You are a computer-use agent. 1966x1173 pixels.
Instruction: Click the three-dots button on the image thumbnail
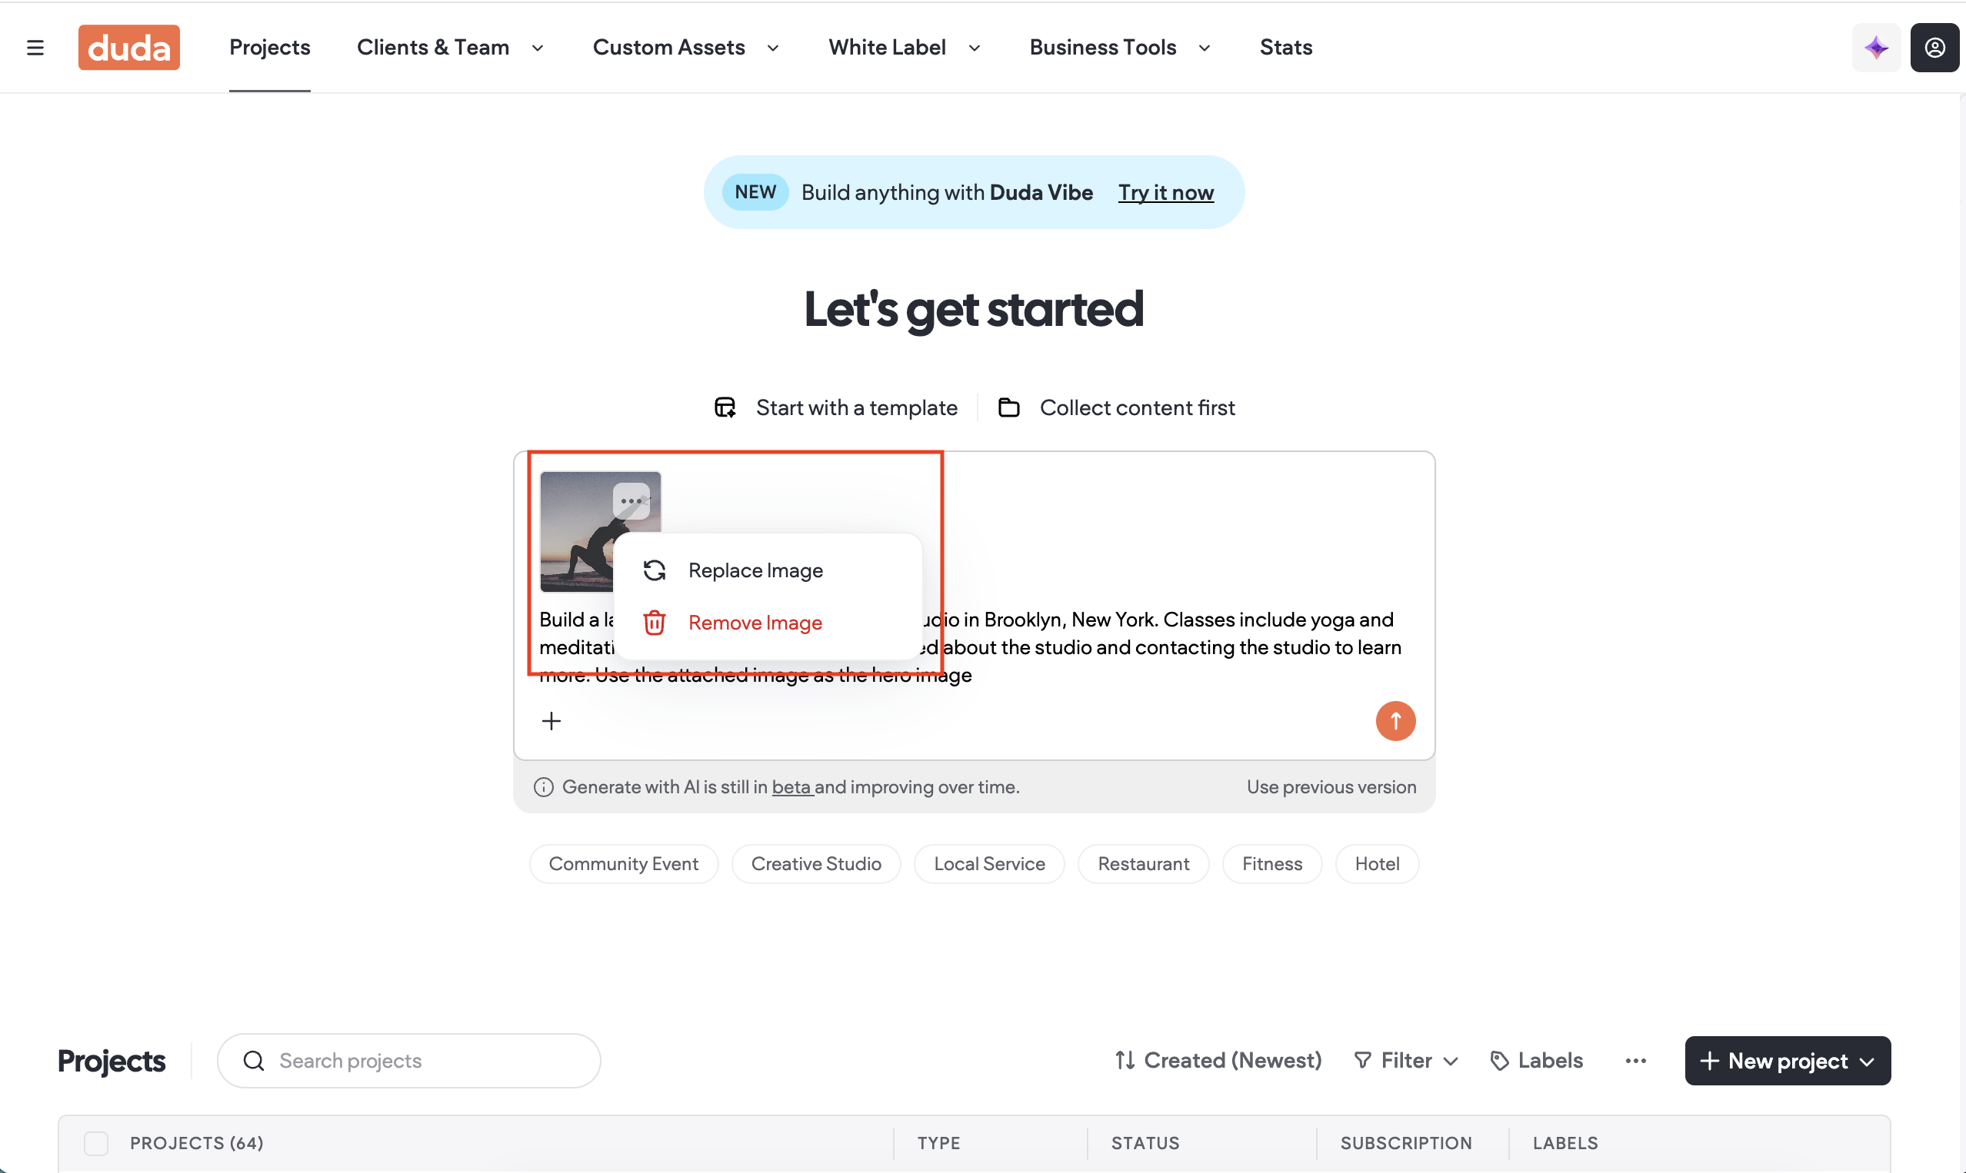631,501
